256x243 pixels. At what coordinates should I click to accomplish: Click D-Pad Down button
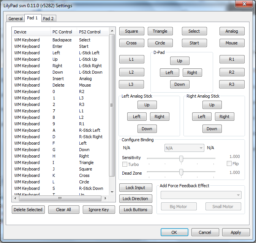pos(180,84)
